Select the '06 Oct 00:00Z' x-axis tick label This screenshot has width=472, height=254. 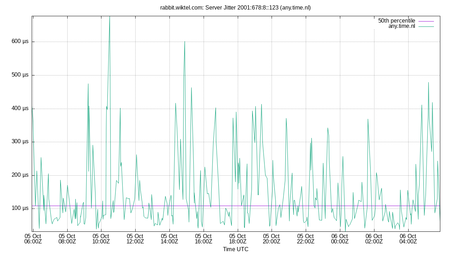click(340, 239)
